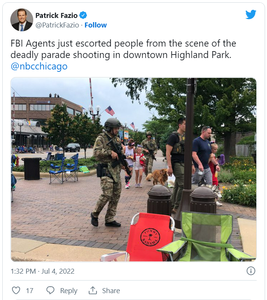This screenshot has height=300, width=267.
Task: Click the tweet text about FBI Agents
Action: tap(123, 49)
